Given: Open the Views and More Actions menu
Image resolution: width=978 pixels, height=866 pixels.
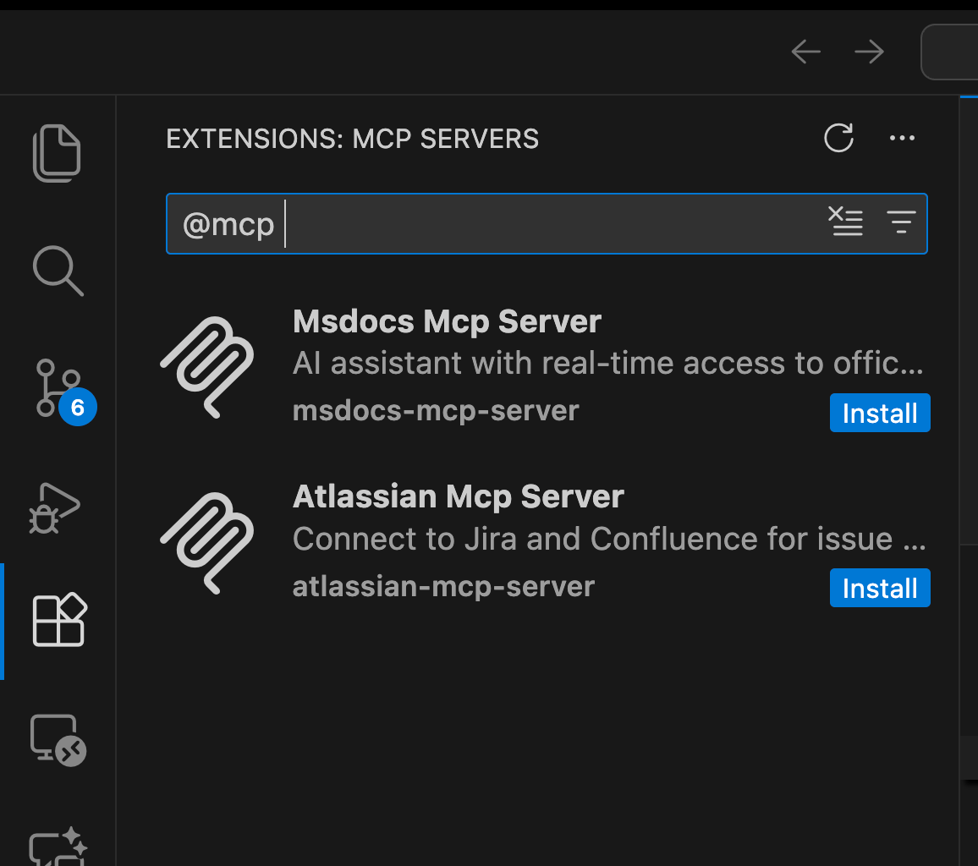Looking at the screenshot, I should 902,138.
